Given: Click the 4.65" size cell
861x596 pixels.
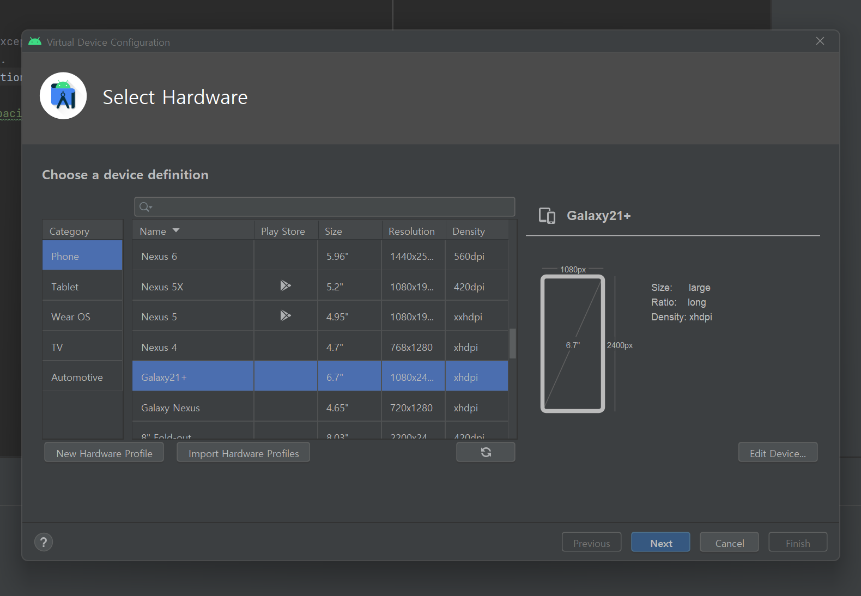Looking at the screenshot, I should pyautogui.click(x=350, y=407).
